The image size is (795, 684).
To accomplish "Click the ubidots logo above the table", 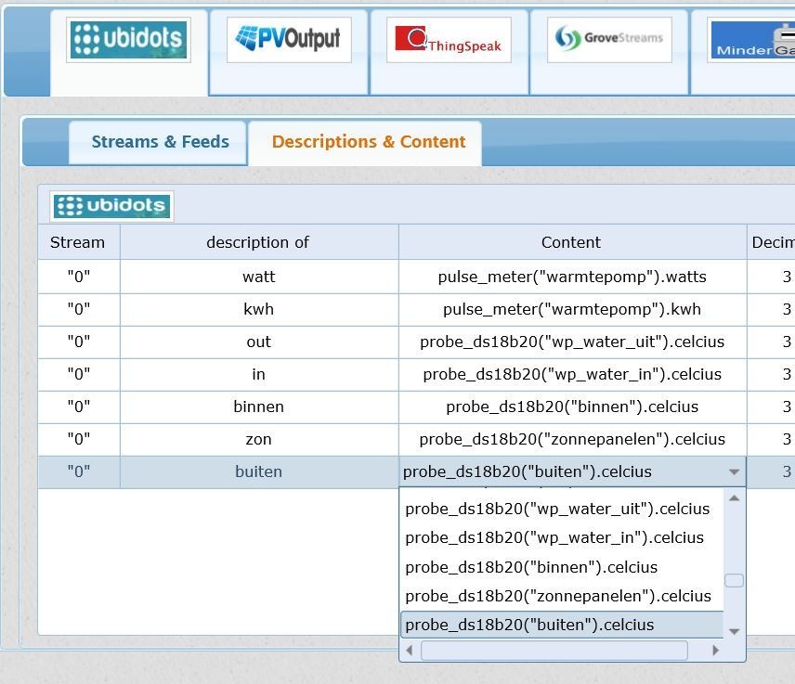I will click(111, 206).
